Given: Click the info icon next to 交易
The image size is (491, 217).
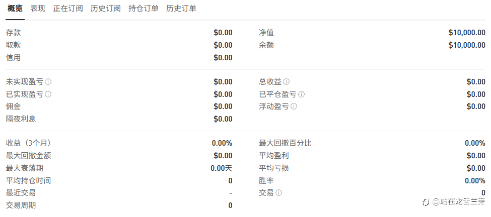Looking at the screenshot, I should coord(278,193).
